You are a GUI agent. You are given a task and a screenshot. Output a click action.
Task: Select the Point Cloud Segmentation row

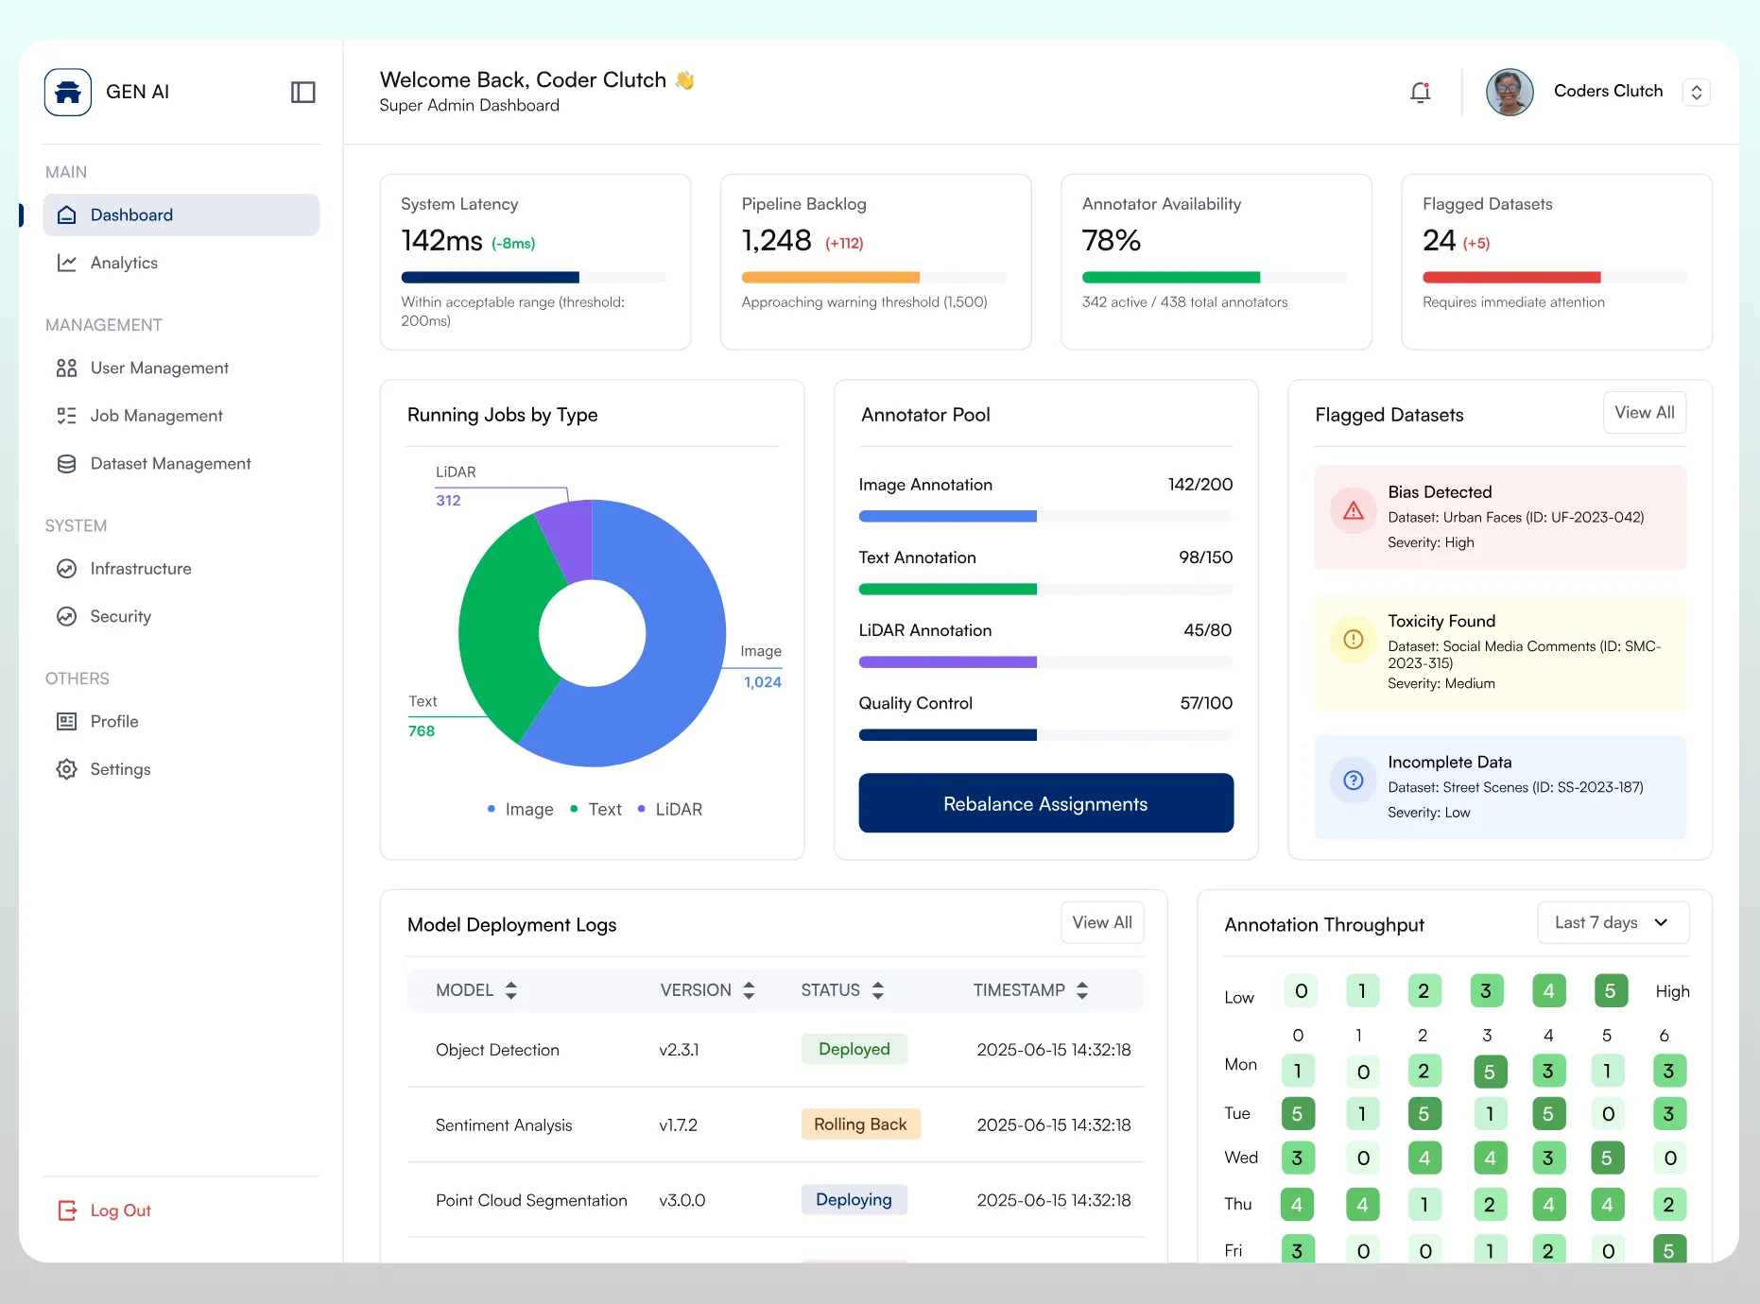click(775, 1200)
